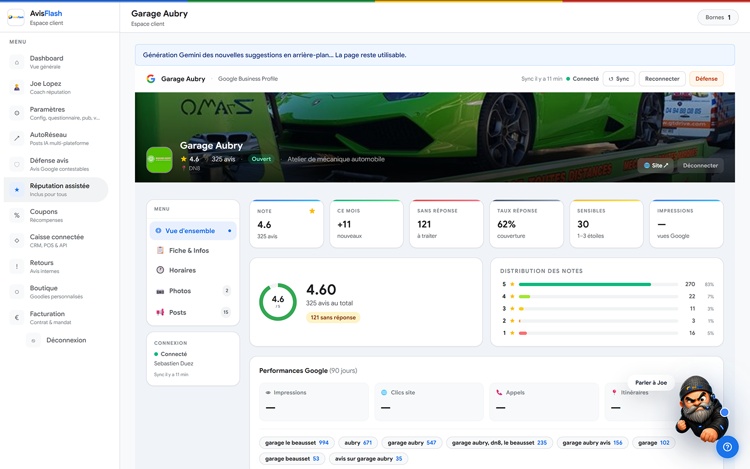Click the help question mark button
Viewport: 750px width, 469px height.
tap(727, 447)
